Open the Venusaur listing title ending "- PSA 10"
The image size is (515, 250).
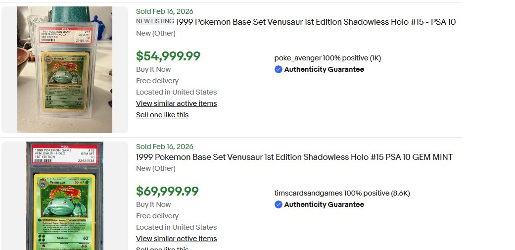coord(316,22)
